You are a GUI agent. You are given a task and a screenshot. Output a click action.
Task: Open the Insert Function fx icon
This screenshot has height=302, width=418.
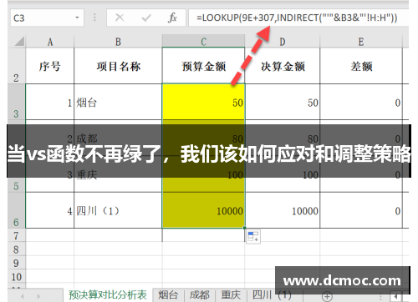click(x=172, y=18)
